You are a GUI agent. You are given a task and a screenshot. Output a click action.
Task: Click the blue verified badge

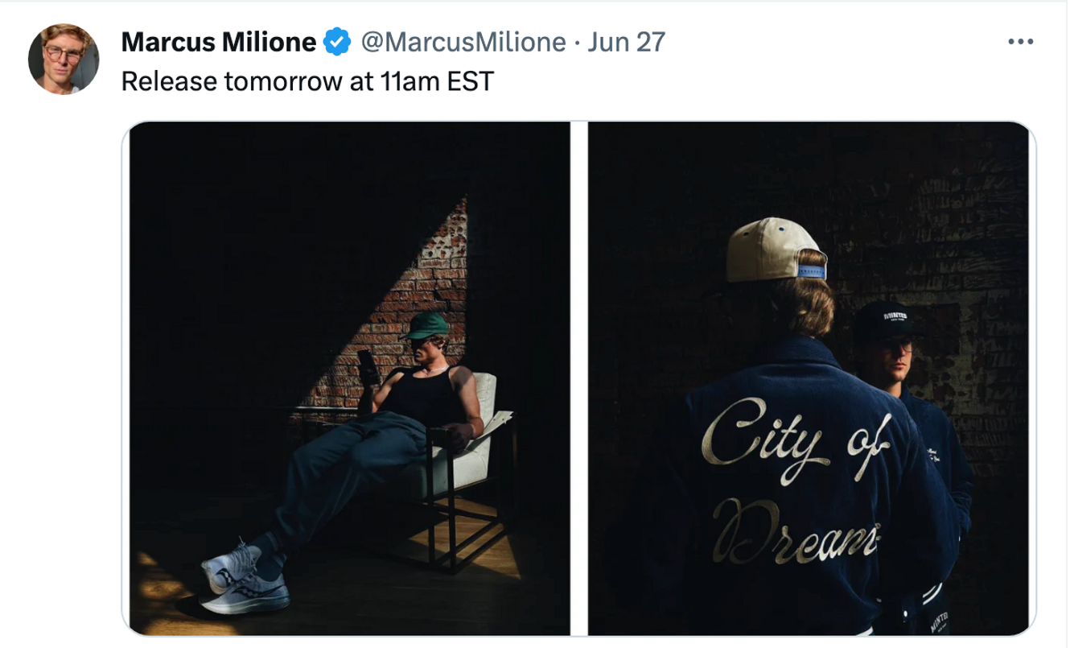click(338, 41)
